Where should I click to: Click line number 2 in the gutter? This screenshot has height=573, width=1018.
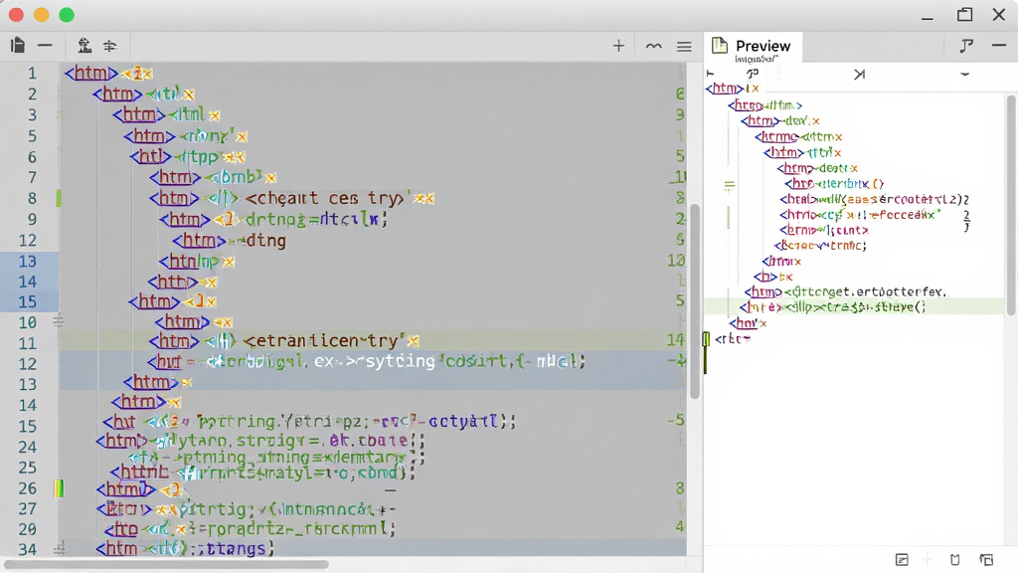point(32,95)
